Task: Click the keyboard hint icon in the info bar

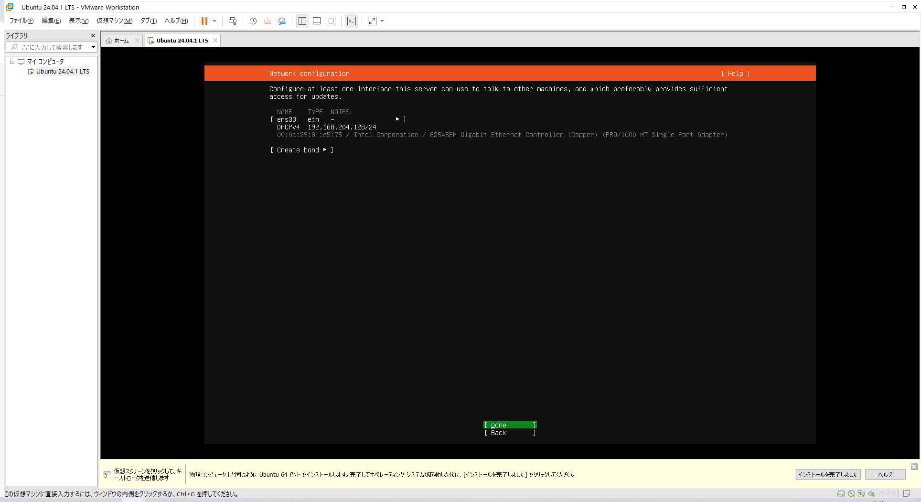Action: tap(107, 474)
